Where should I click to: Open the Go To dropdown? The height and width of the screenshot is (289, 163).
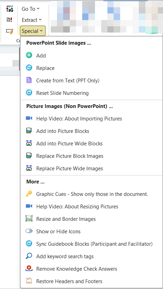pyautogui.click(x=30, y=9)
